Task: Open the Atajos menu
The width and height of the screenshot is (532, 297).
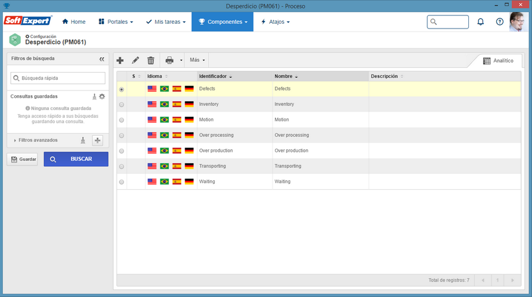Action: click(275, 21)
